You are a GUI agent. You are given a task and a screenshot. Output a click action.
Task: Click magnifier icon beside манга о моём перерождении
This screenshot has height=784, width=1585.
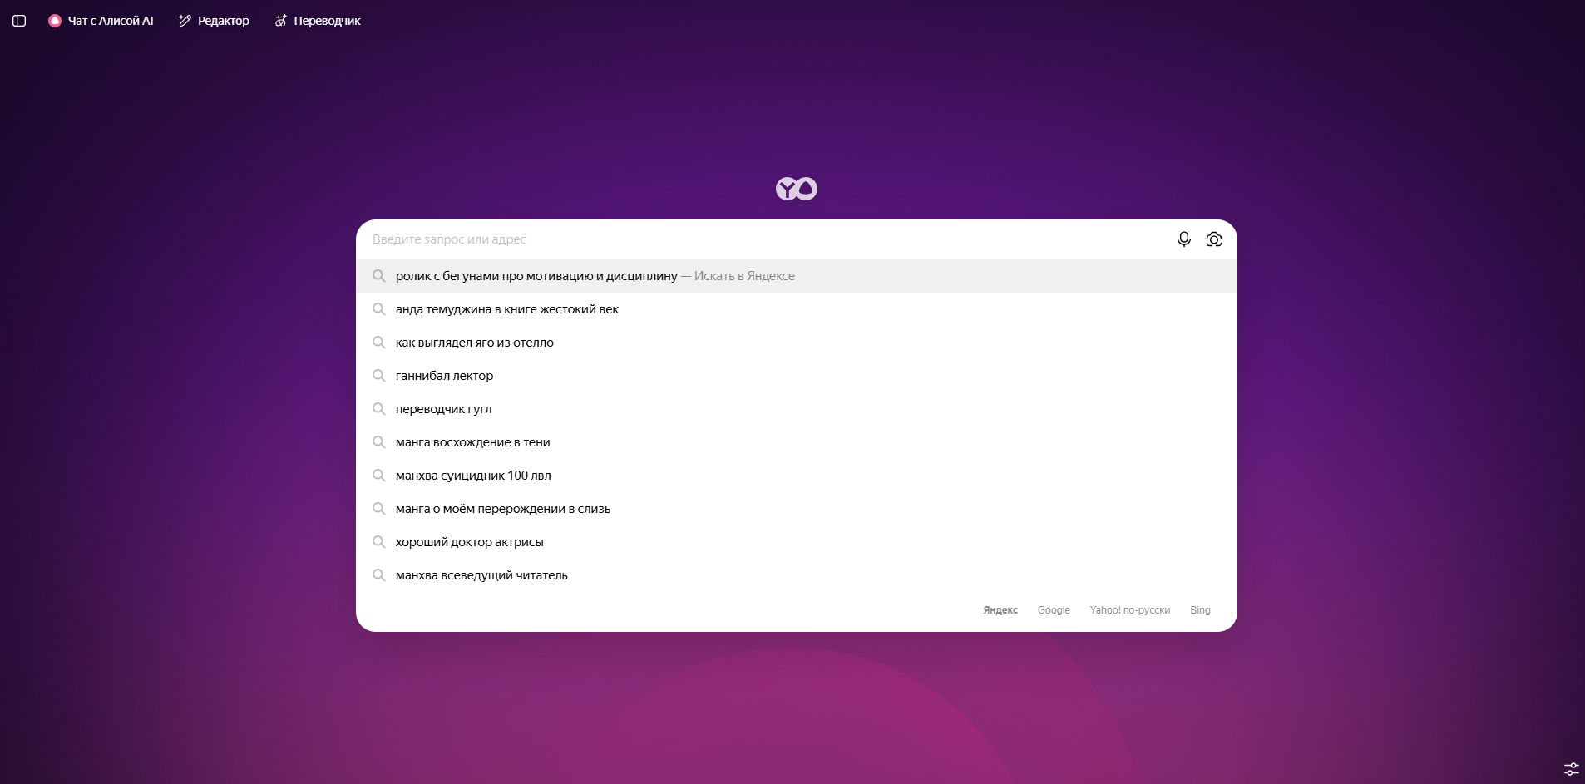click(378, 509)
